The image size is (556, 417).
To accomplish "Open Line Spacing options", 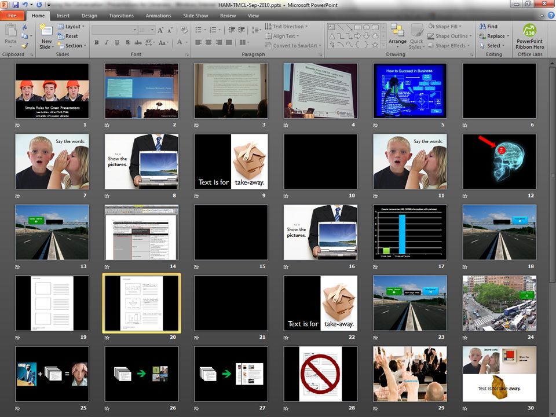I will [256, 30].
